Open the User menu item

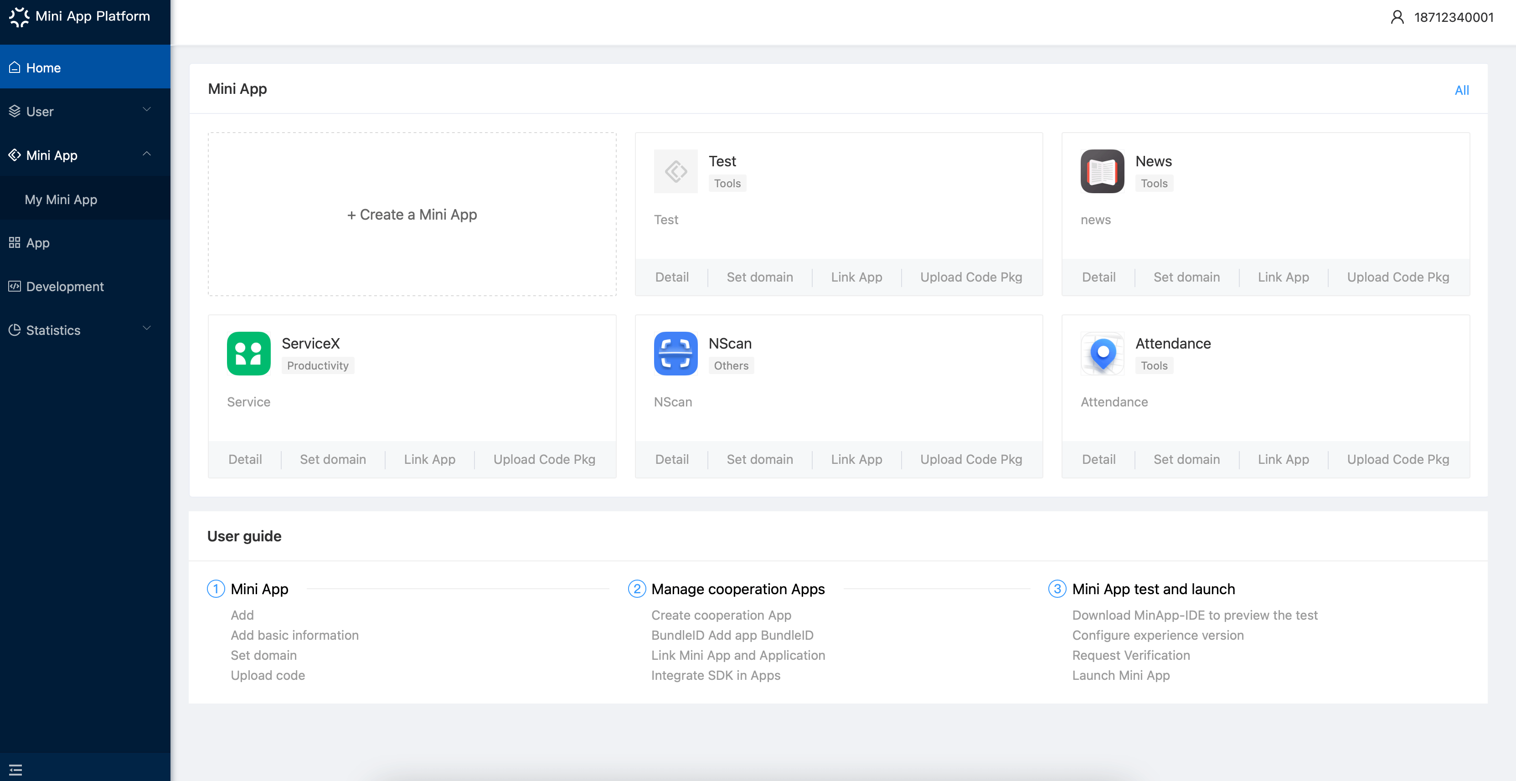(85, 111)
